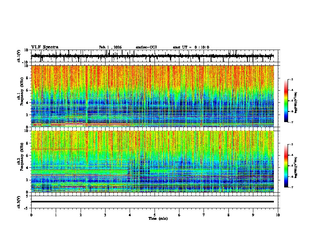Click the ch.1 color scale bar
This screenshot has height=241, width=313.
point(286,101)
